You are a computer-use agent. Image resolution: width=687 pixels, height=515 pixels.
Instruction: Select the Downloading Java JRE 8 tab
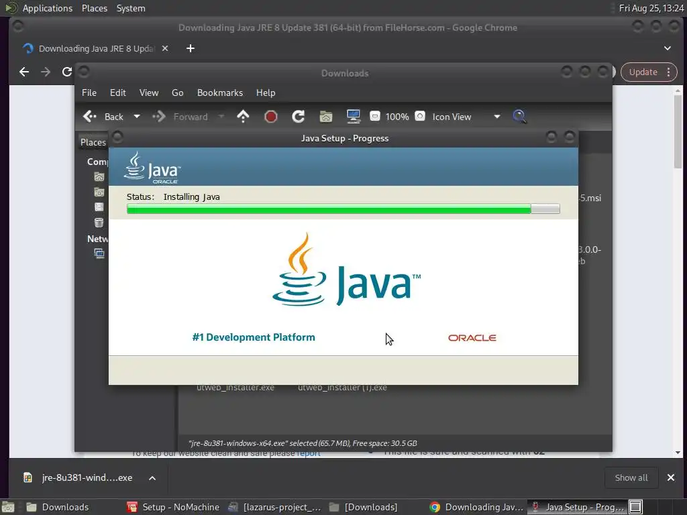[95, 48]
